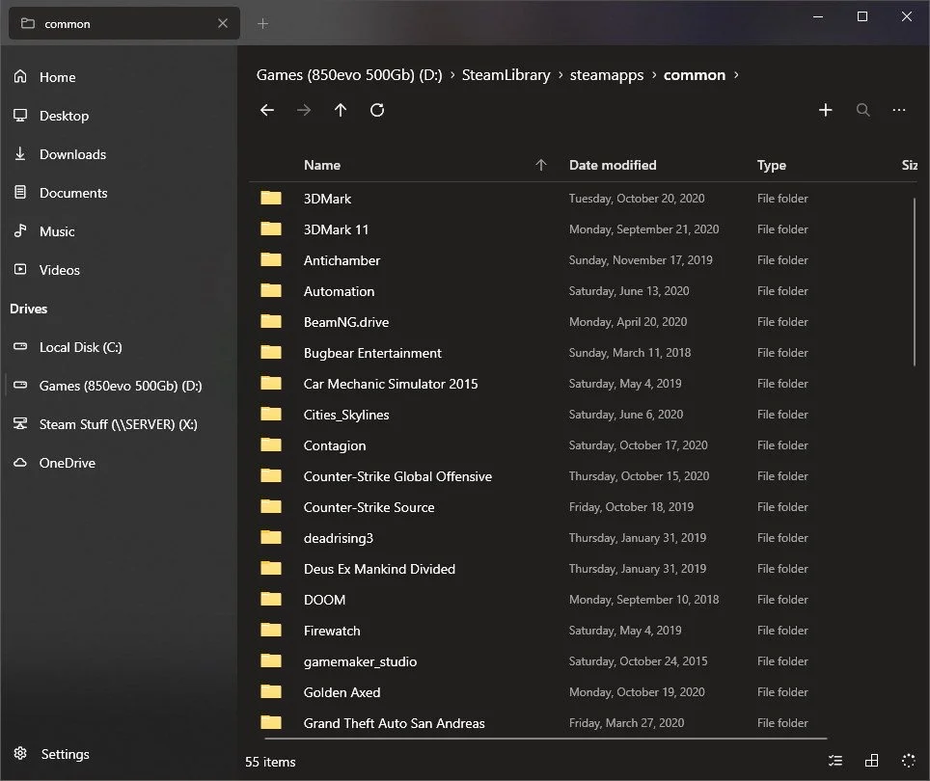Open Desktop in the sidebar
Image resolution: width=930 pixels, height=781 pixels.
point(119,116)
